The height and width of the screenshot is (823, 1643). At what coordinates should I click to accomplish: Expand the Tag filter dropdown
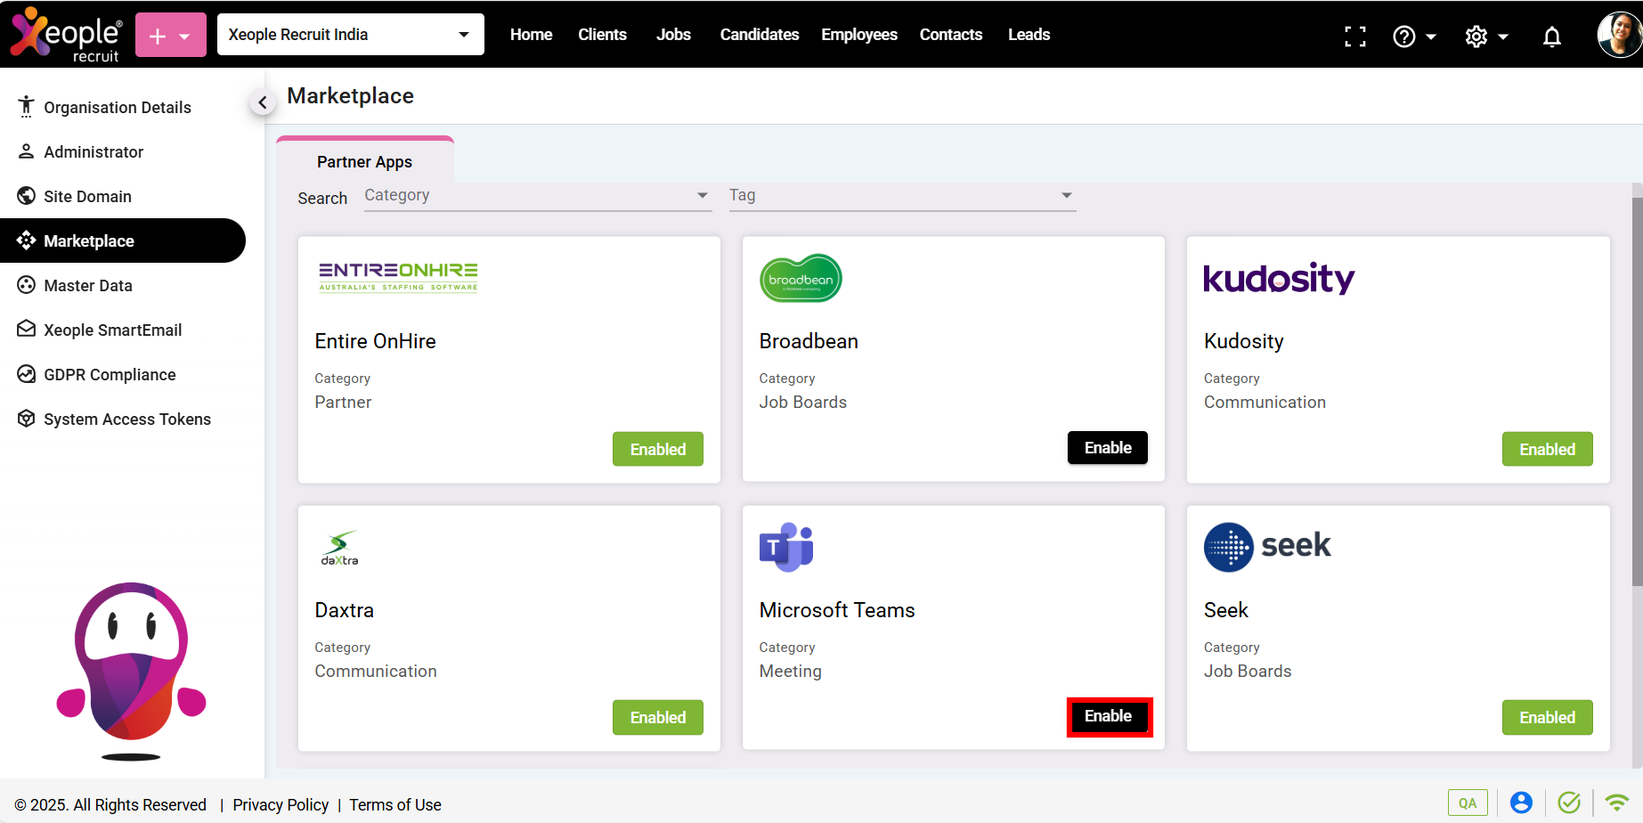[x=902, y=196]
